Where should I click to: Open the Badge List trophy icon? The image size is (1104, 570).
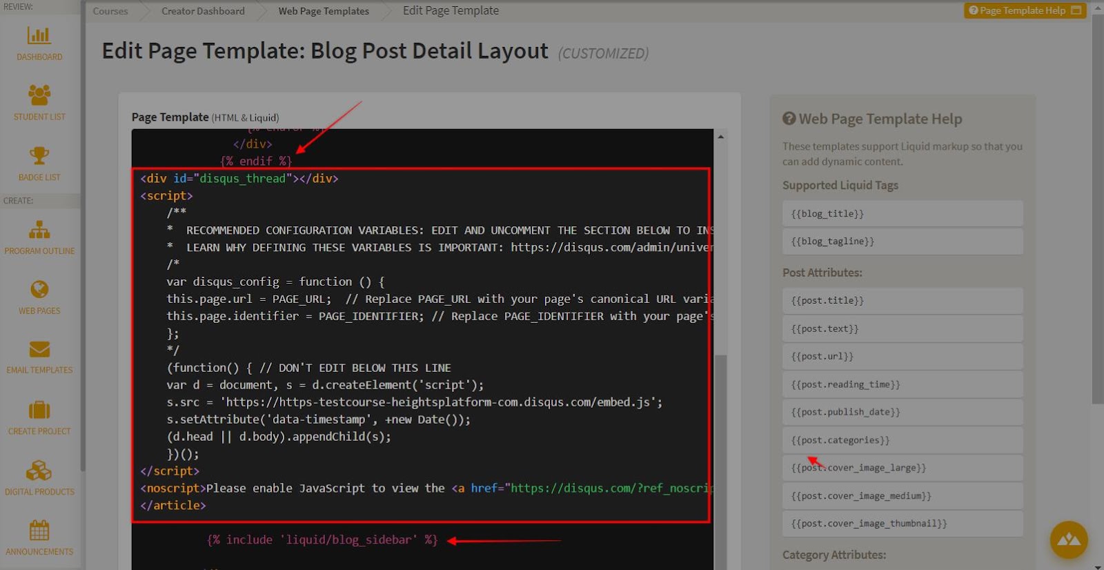pos(39,155)
